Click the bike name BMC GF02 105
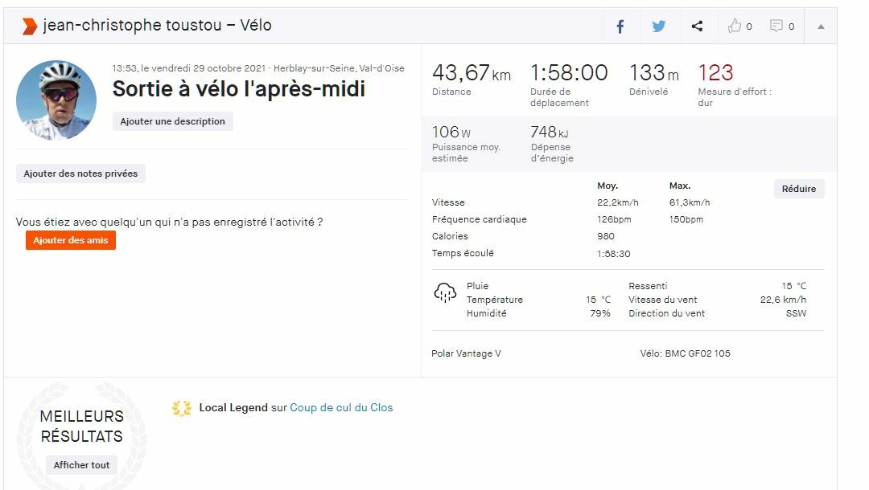Viewport: 869px width, 490px height. [697, 353]
